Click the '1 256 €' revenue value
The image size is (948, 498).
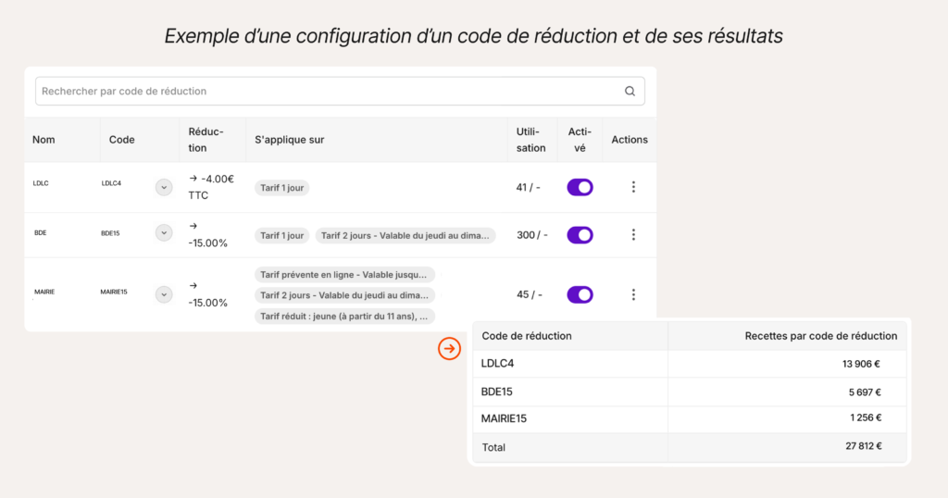(x=866, y=417)
